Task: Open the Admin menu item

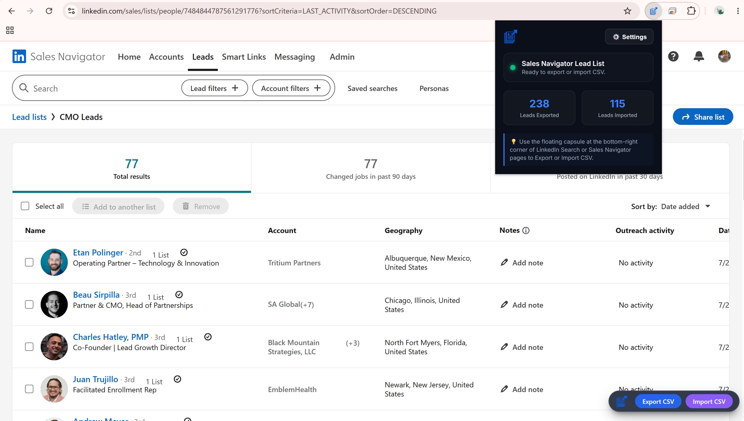Action: coord(342,57)
